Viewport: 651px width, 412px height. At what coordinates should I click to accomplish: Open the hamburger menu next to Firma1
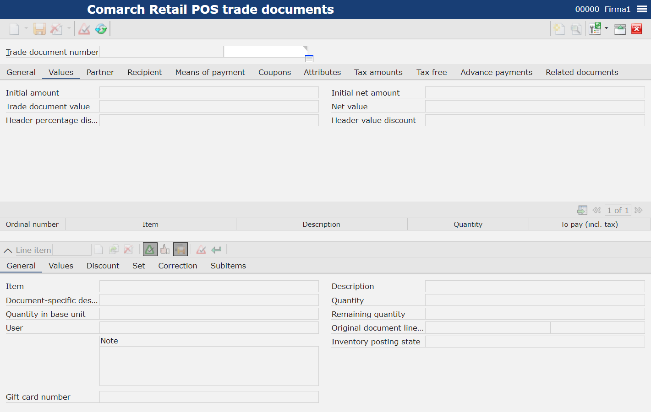coord(642,9)
